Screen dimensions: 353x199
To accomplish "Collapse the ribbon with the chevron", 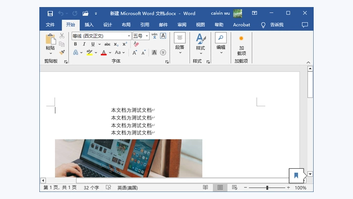I will click(x=308, y=62).
